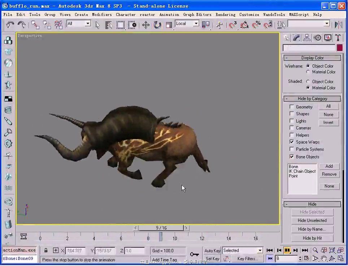Click the Undo arrow in the main toolbar
Viewport: 348px width, 266px height.
click(10, 25)
